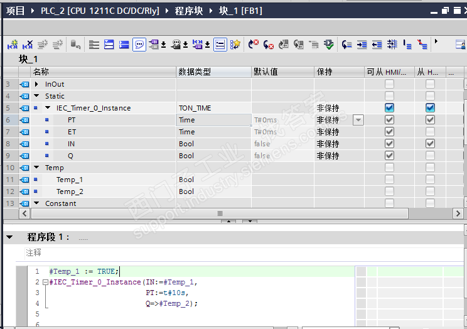467x329 pixels.
Task: Open dropdown arrow beside tag information icon
Action: point(185,45)
